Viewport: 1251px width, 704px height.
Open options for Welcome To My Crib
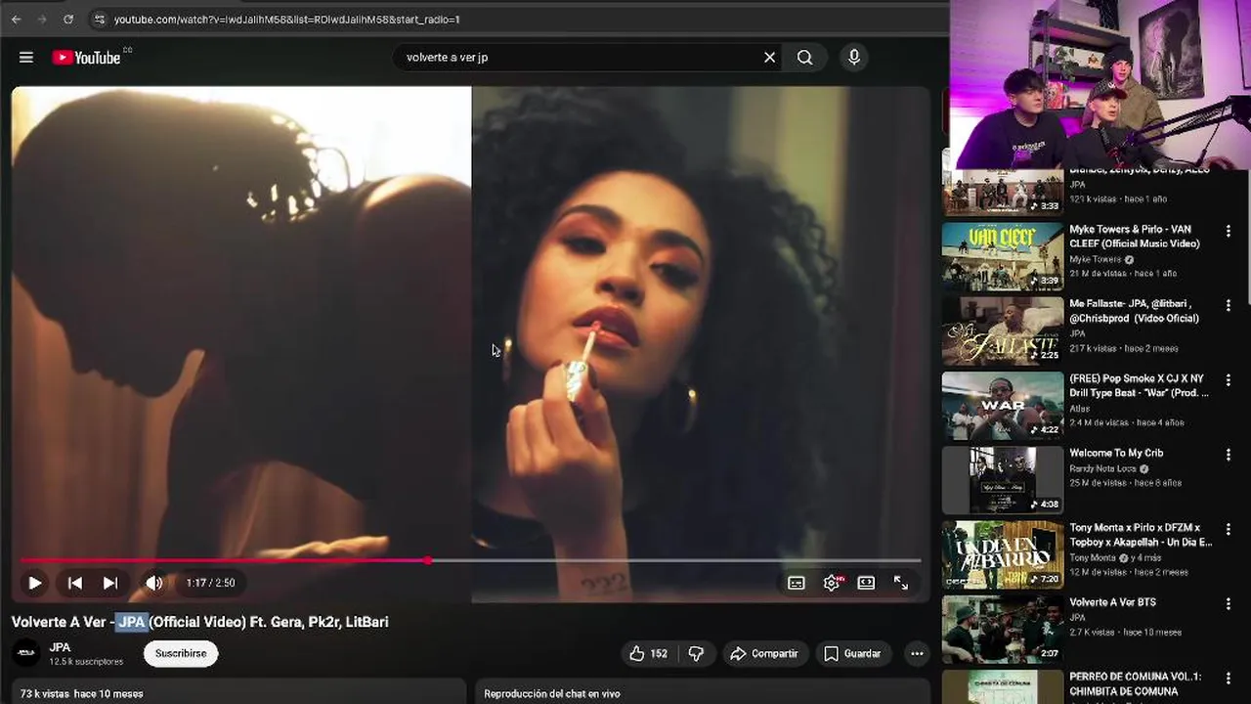click(x=1229, y=455)
